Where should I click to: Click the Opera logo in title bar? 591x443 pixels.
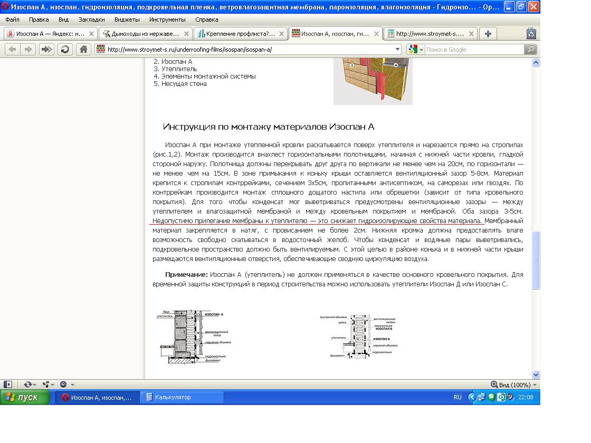5,6
